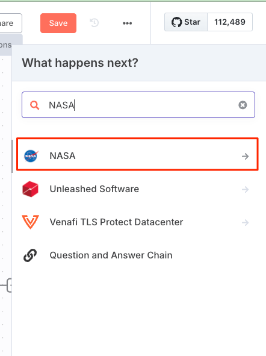
Task: Select Unleashed Software from results
Action: click(x=137, y=189)
